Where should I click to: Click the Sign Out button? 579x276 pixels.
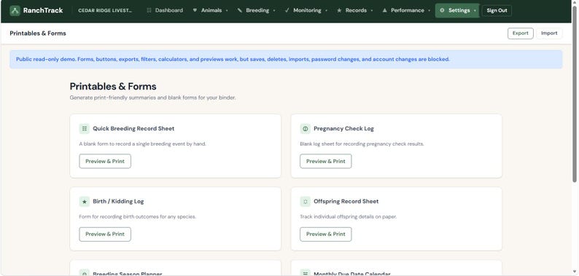tap(497, 10)
